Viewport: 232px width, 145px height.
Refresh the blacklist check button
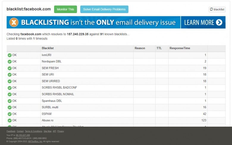(217, 9)
